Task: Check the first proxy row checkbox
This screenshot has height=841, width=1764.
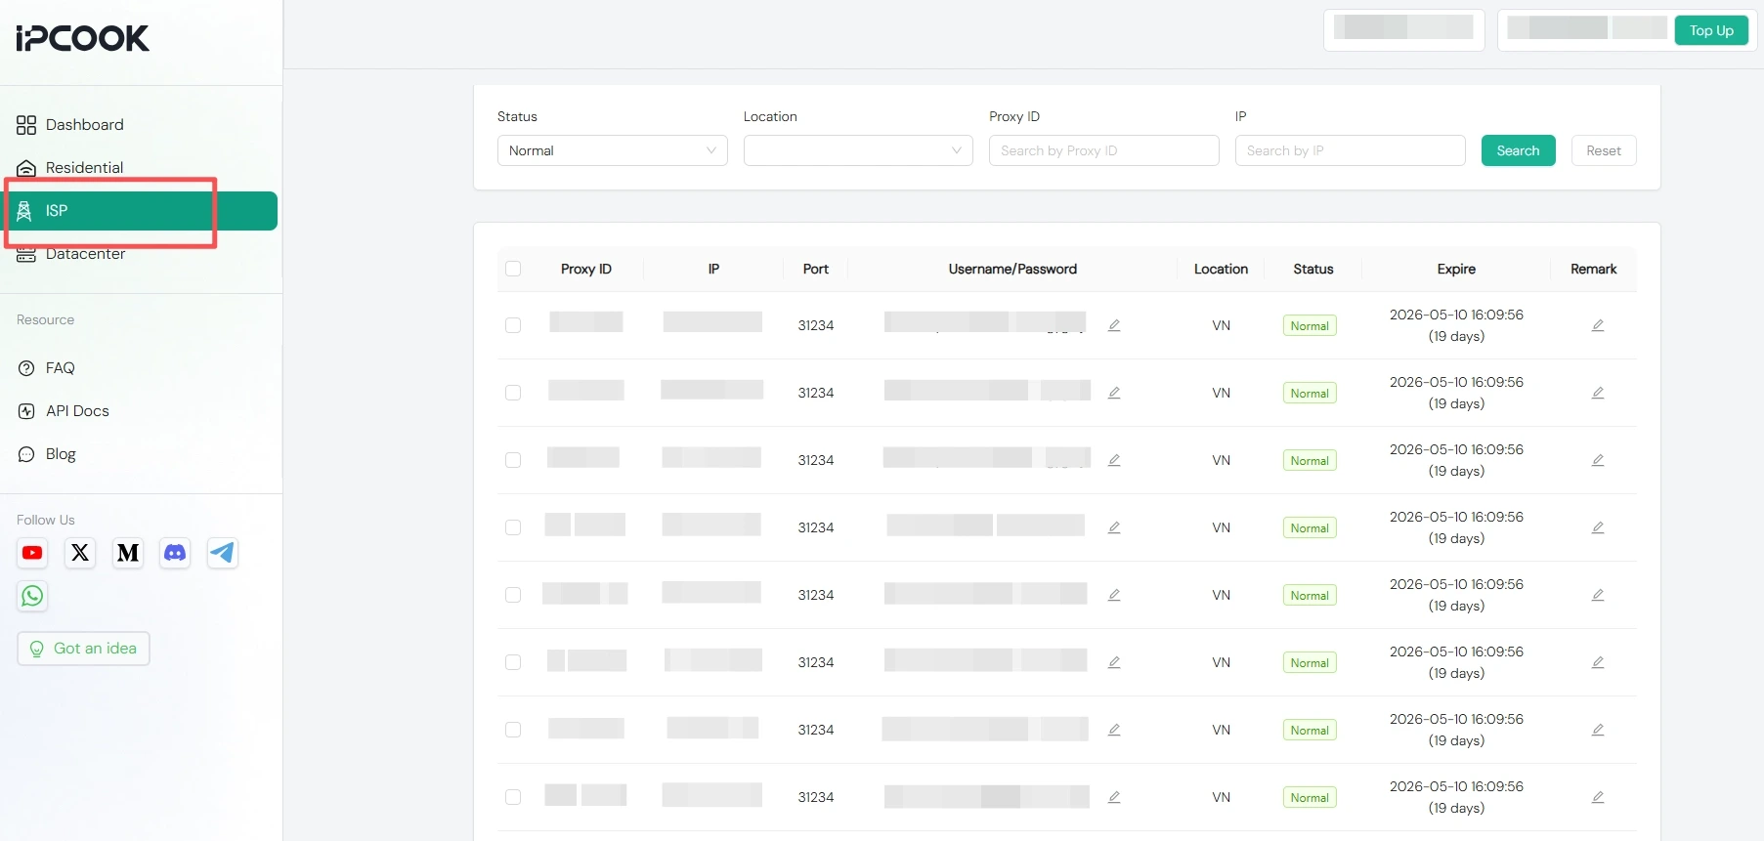Action: pyautogui.click(x=513, y=325)
